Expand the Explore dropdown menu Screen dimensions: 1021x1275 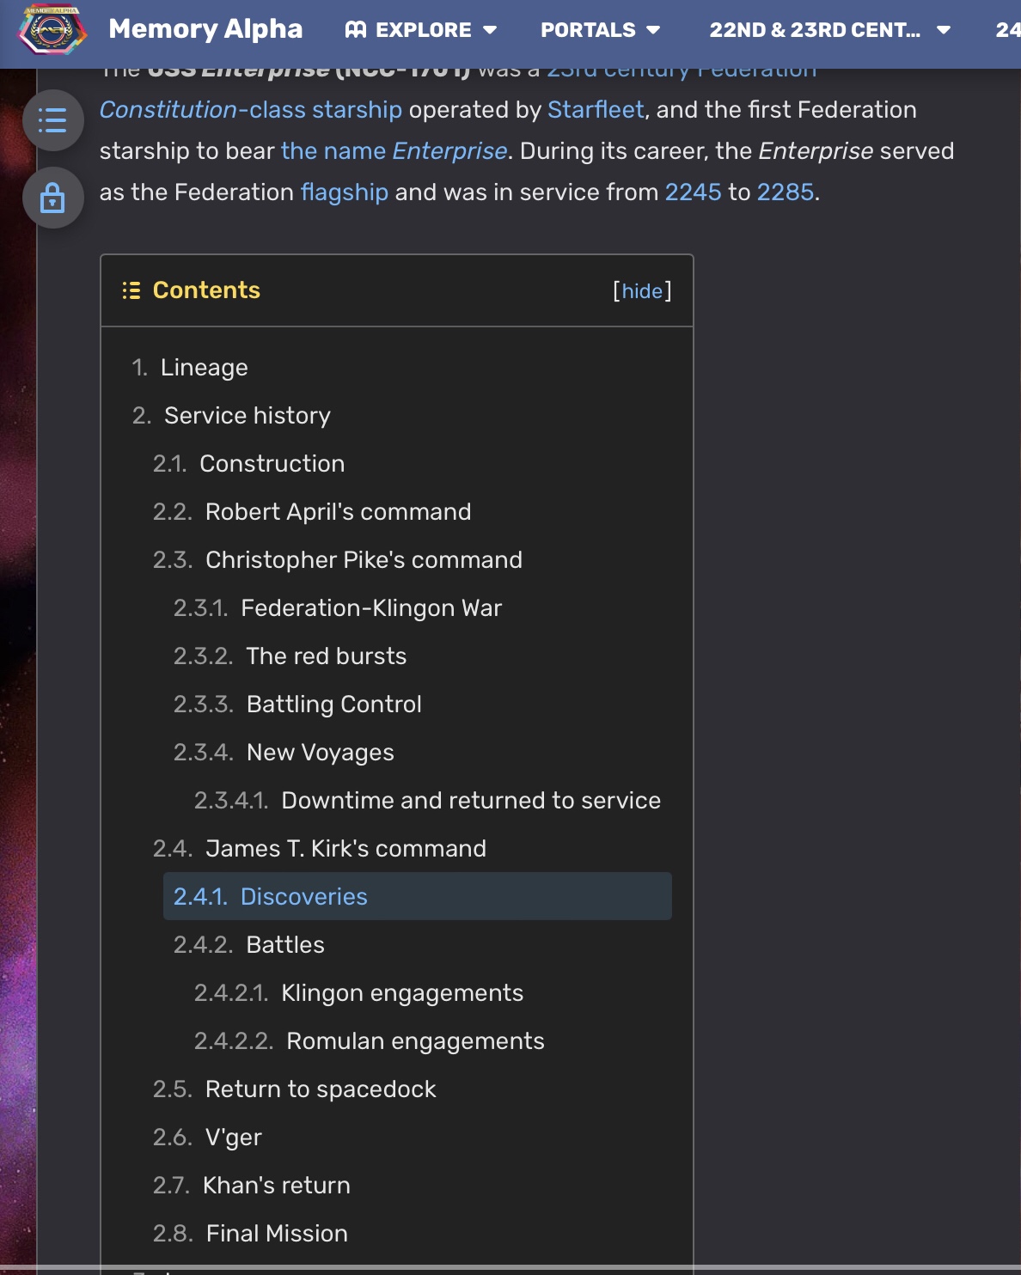490,30
